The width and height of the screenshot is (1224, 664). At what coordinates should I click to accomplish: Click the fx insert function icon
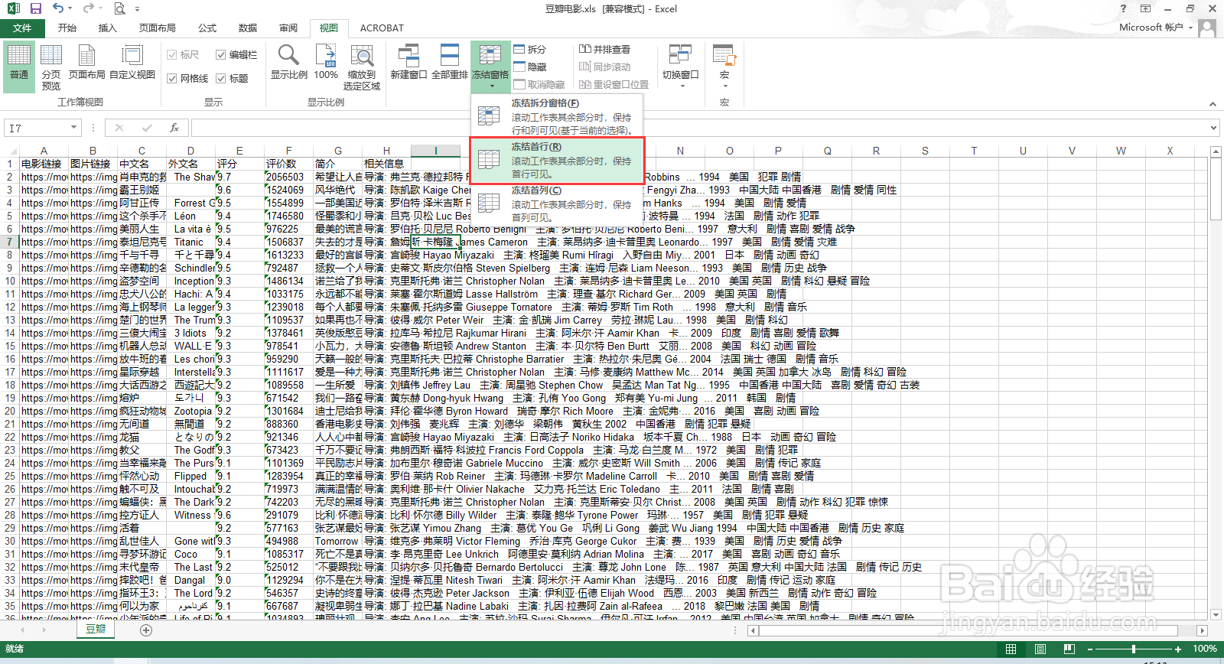tap(174, 128)
